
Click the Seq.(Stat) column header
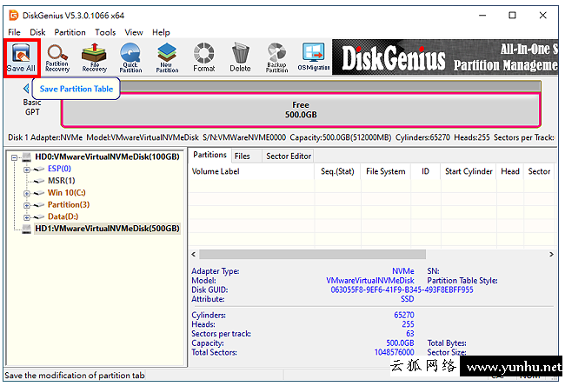[x=337, y=171]
